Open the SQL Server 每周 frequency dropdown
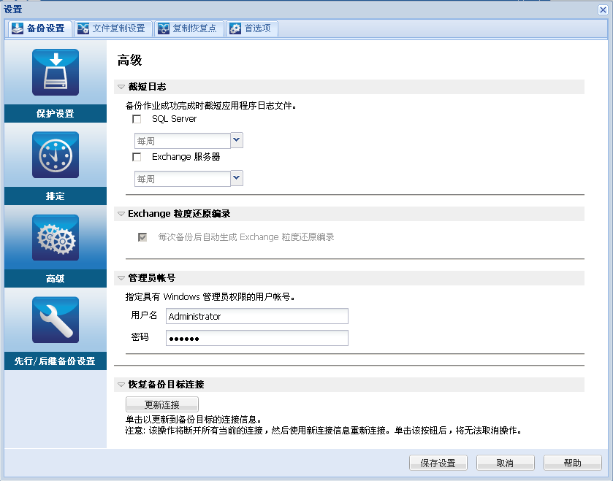This screenshot has width=613, height=481. [235, 139]
